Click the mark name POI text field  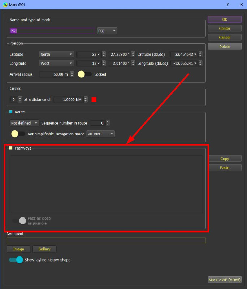pos(52,31)
